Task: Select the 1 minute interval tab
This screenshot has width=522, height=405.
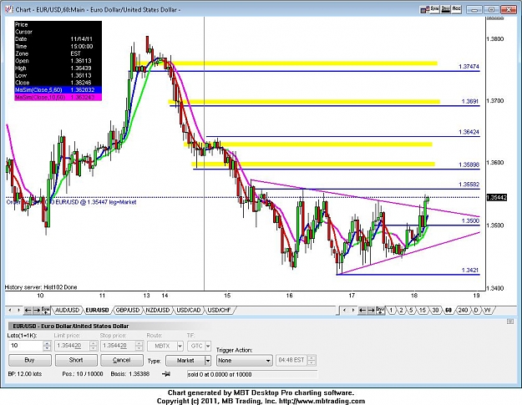Action: click(391, 310)
